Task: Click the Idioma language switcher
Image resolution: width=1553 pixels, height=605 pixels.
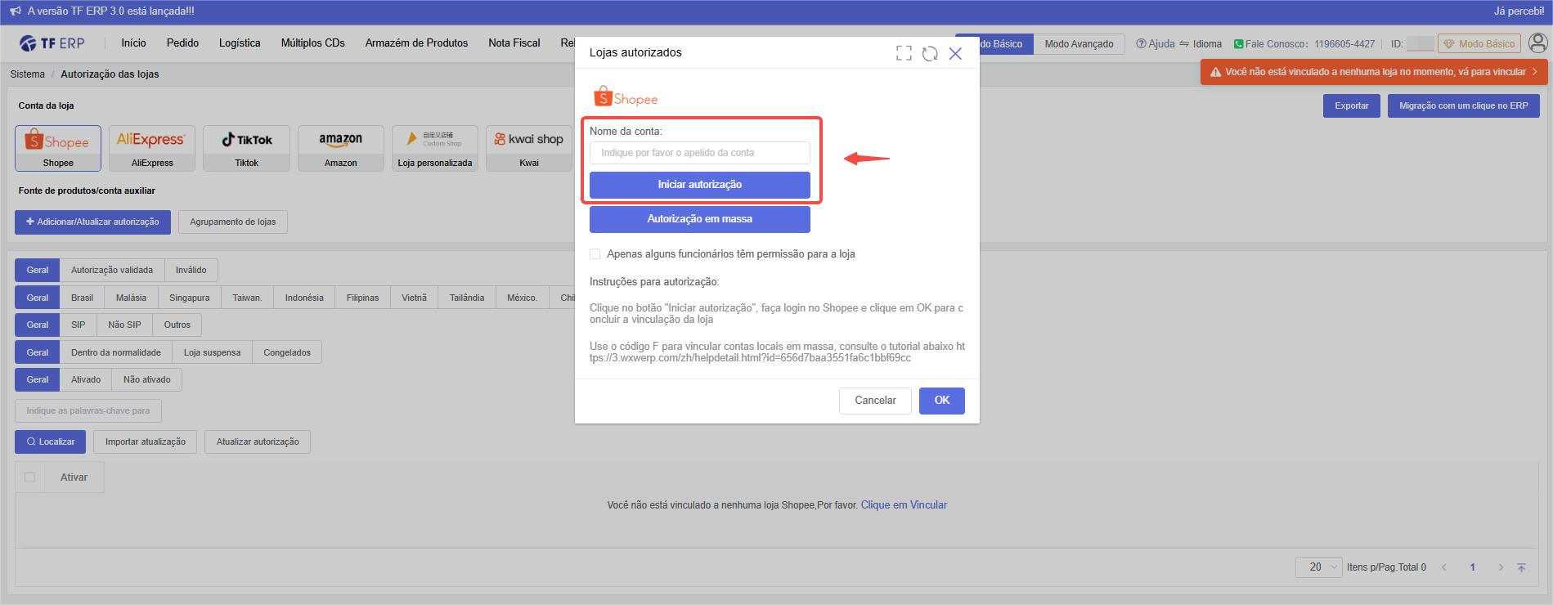Action: point(1201,44)
